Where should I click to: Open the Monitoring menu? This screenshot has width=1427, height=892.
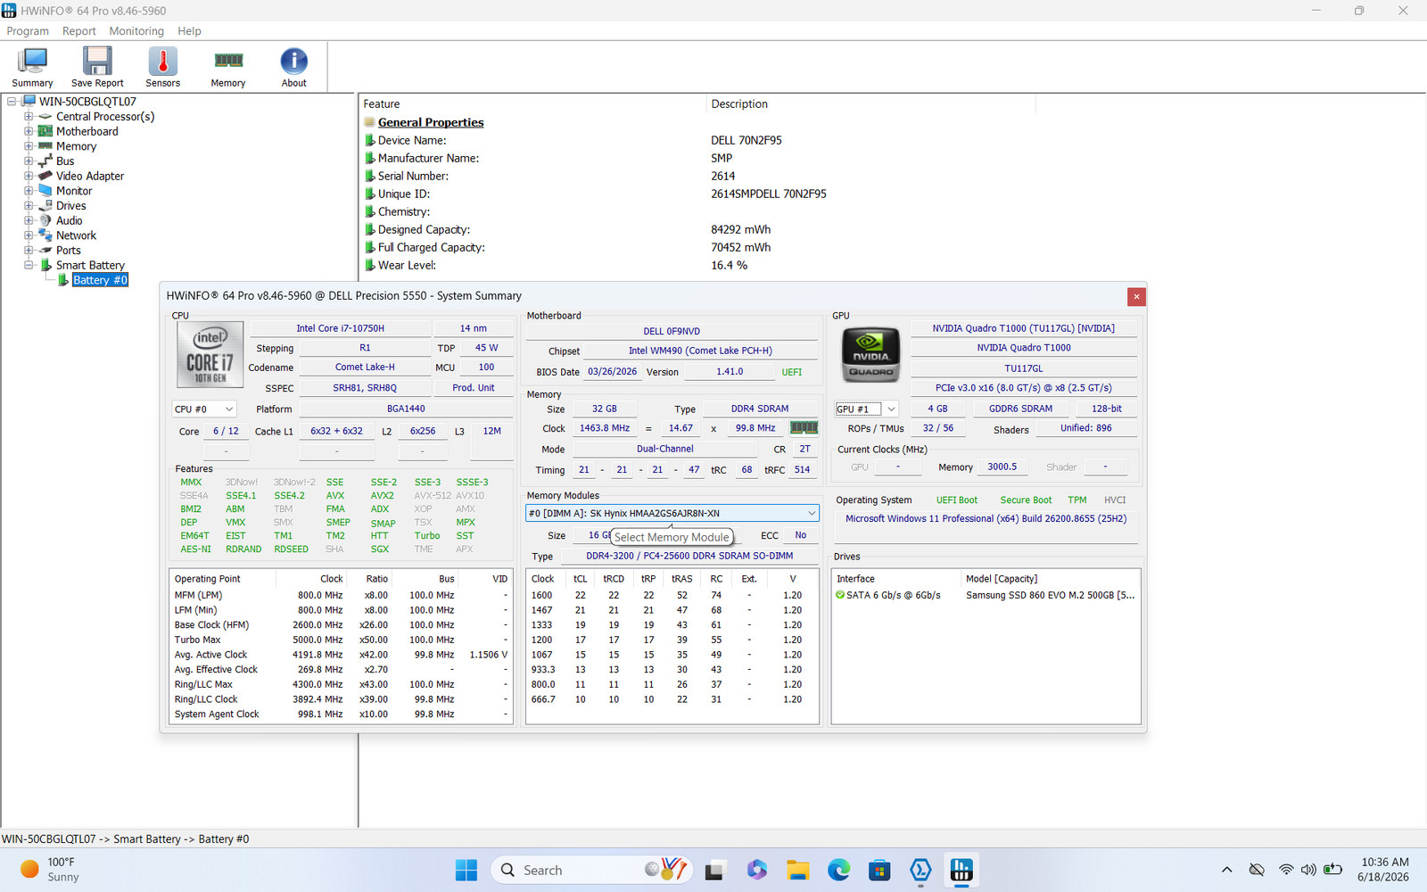136,31
